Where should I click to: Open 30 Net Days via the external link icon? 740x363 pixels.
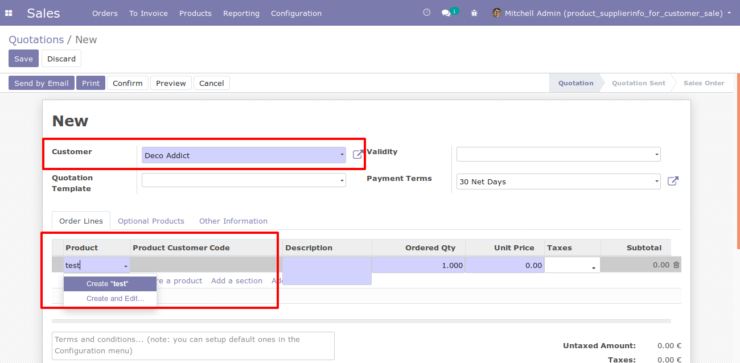(x=673, y=181)
